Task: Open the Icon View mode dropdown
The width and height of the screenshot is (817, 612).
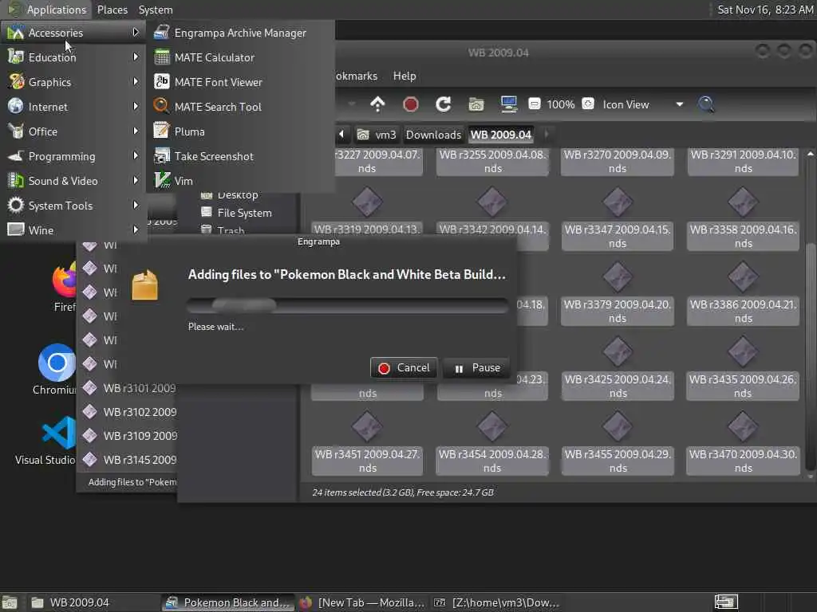Action: point(644,104)
